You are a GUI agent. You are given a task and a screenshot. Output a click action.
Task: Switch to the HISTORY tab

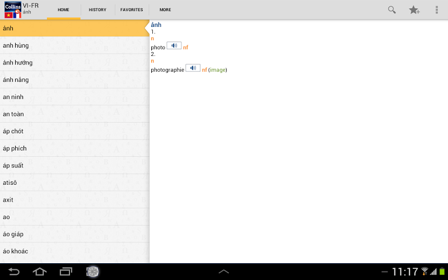pyautogui.click(x=97, y=10)
